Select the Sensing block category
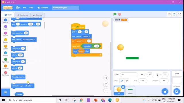Image resolution: width=184 pixels, height=103 pixels. click(x=5, y=54)
